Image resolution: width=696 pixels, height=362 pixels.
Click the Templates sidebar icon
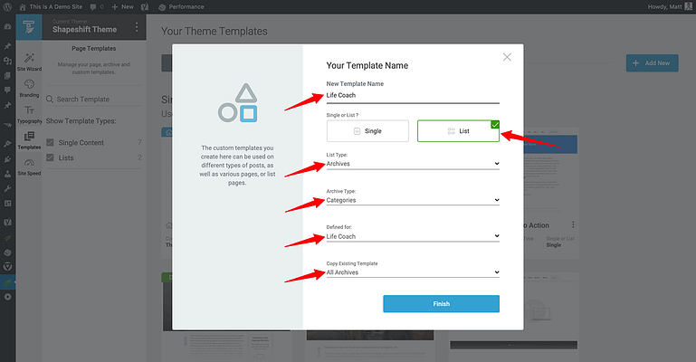(x=29, y=139)
